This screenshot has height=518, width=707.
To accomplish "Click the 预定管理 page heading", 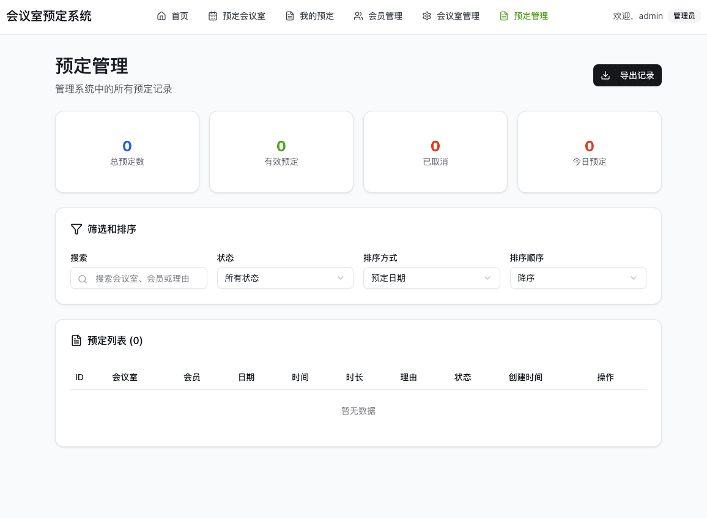I will [x=92, y=66].
